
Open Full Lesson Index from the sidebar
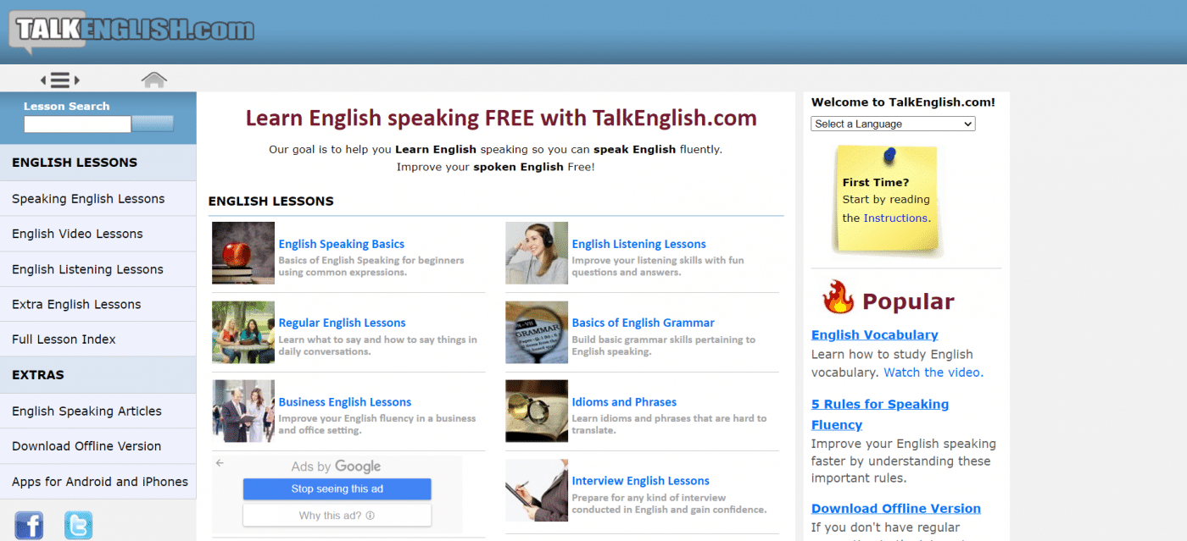pos(64,339)
